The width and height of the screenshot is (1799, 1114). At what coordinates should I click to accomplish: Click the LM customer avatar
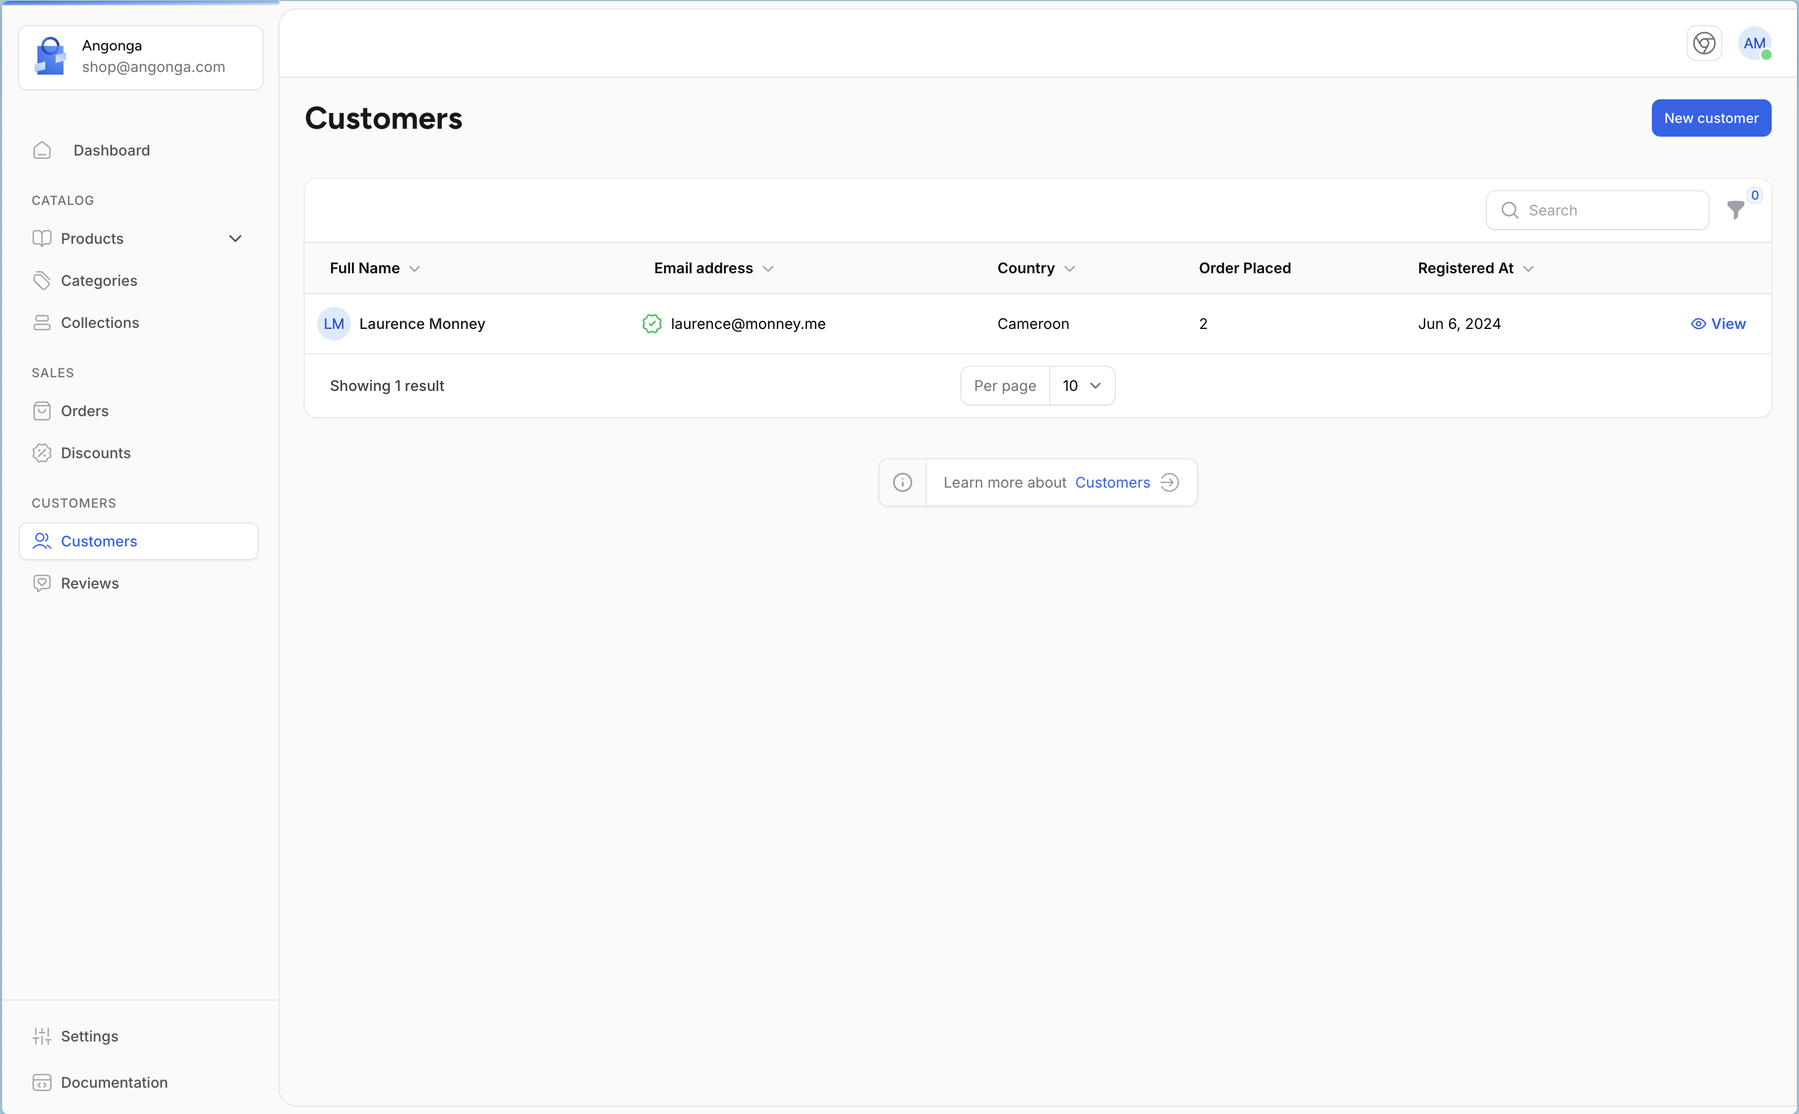pyautogui.click(x=334, y=324)
